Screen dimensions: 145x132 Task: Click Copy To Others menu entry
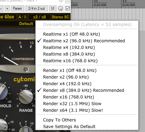pyautogui.click(x=87, y=120)
